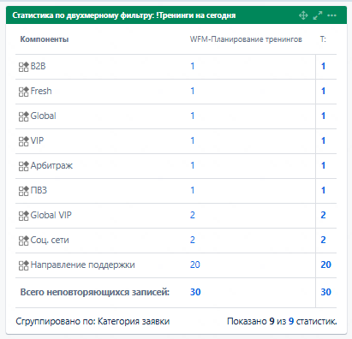Open the Global component link
352x339 pixels.
tap(44, 116)
